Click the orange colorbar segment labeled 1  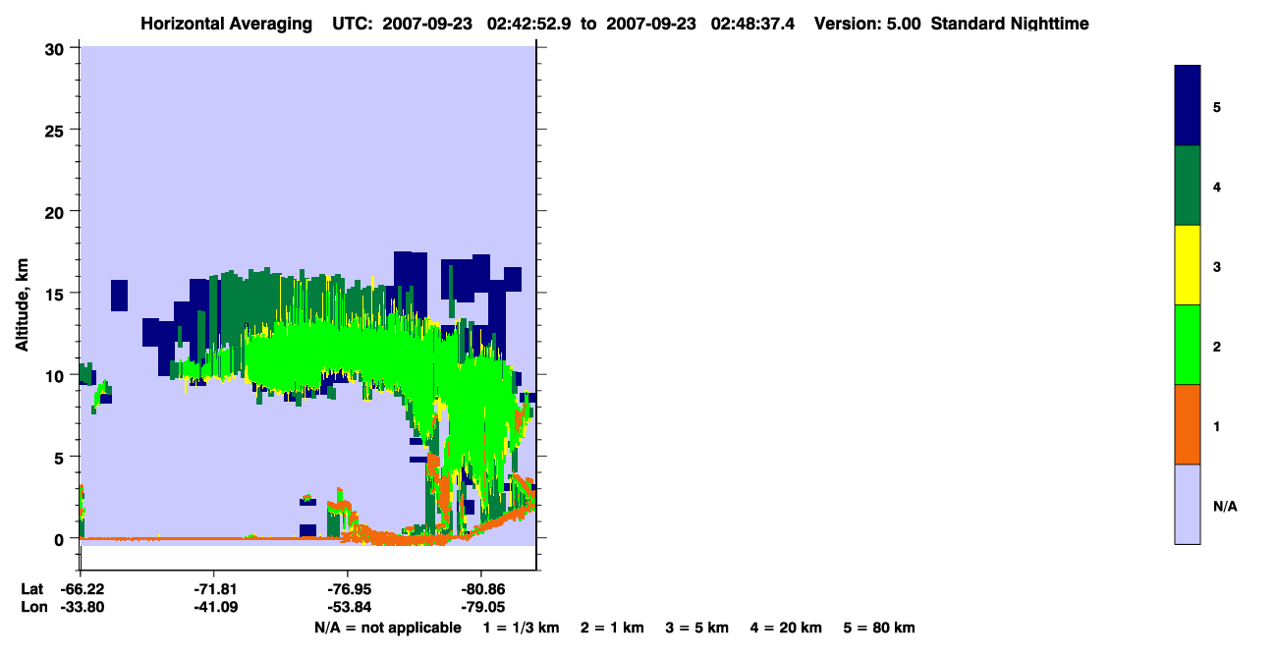coord(1188,424)
